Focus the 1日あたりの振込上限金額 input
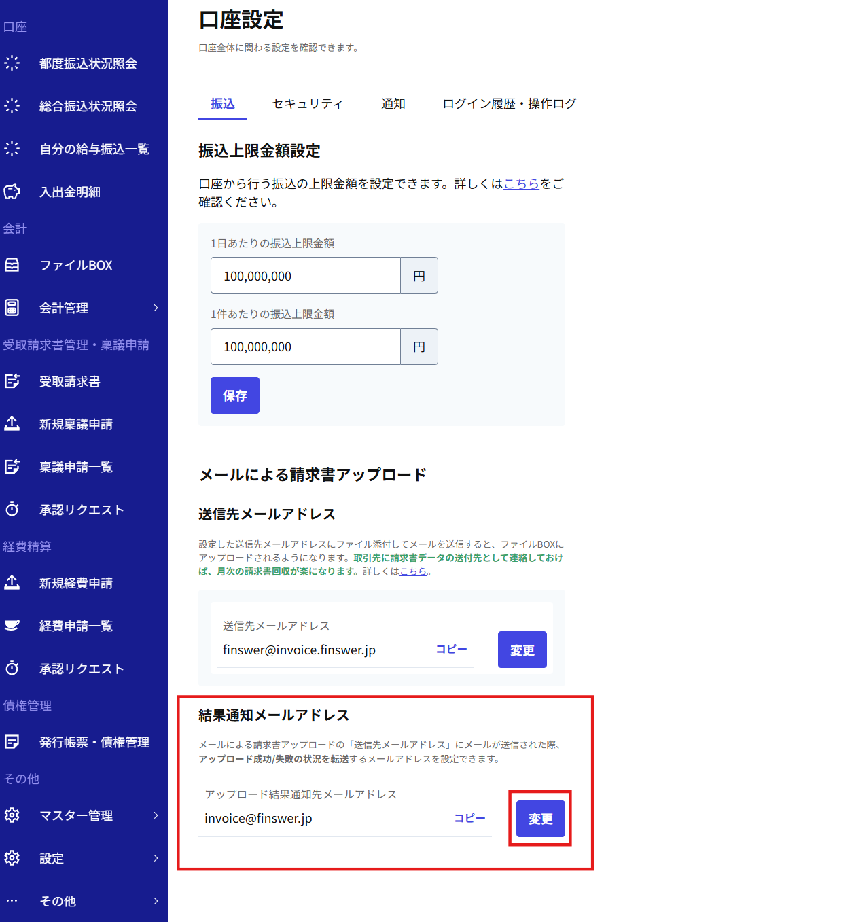The image size is (854, 922). coord(306,275)
